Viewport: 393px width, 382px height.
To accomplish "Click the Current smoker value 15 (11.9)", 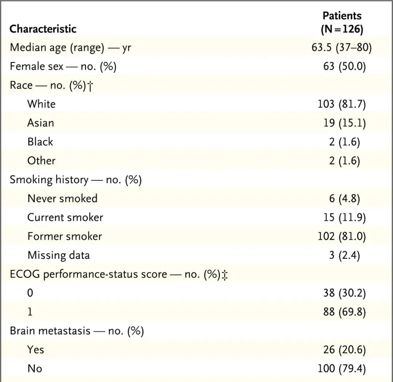I will (344, 217).
